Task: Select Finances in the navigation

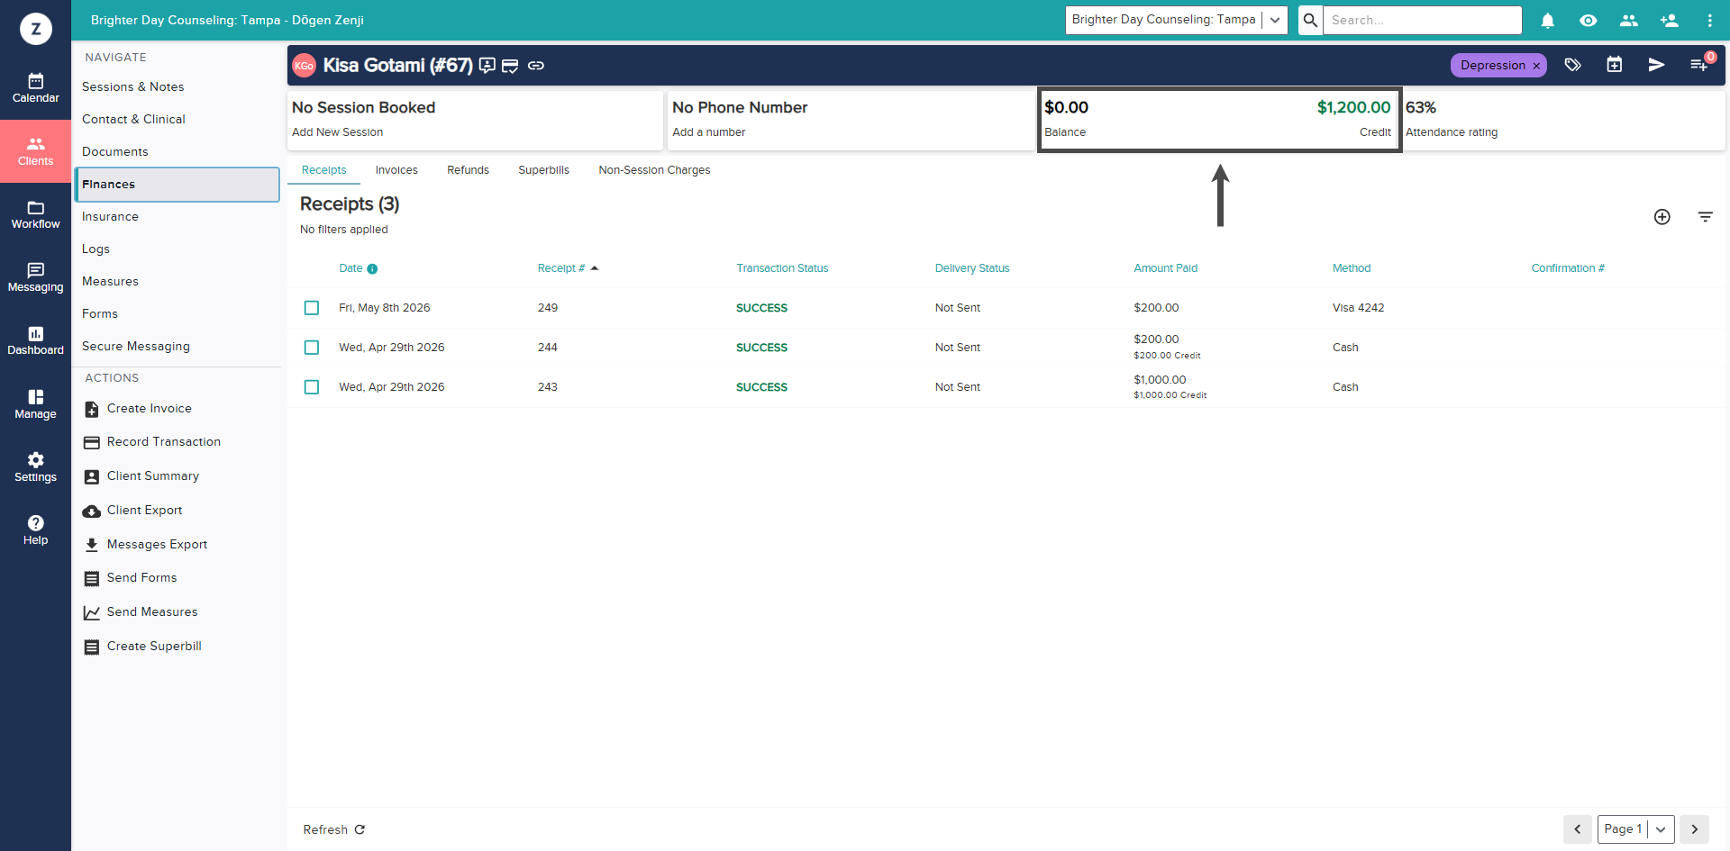Action: coord(178,185)
